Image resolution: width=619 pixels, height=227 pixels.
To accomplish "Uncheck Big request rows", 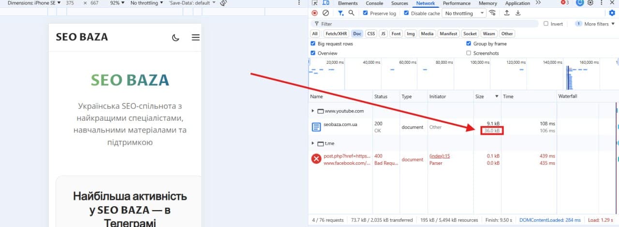I will point(313,43).
